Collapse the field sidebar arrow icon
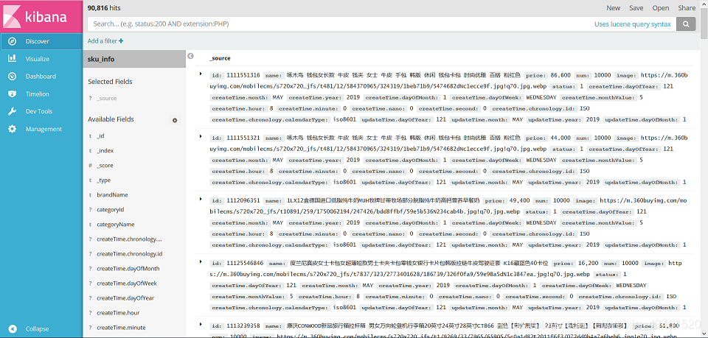 point(190,56)
